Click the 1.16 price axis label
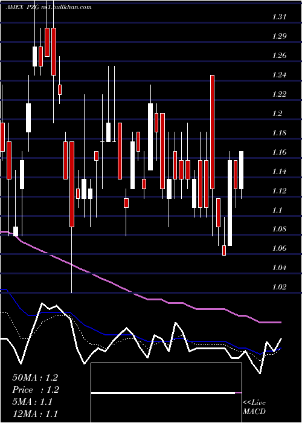This screenshot has height=423, width=302. tap(279, 152)
